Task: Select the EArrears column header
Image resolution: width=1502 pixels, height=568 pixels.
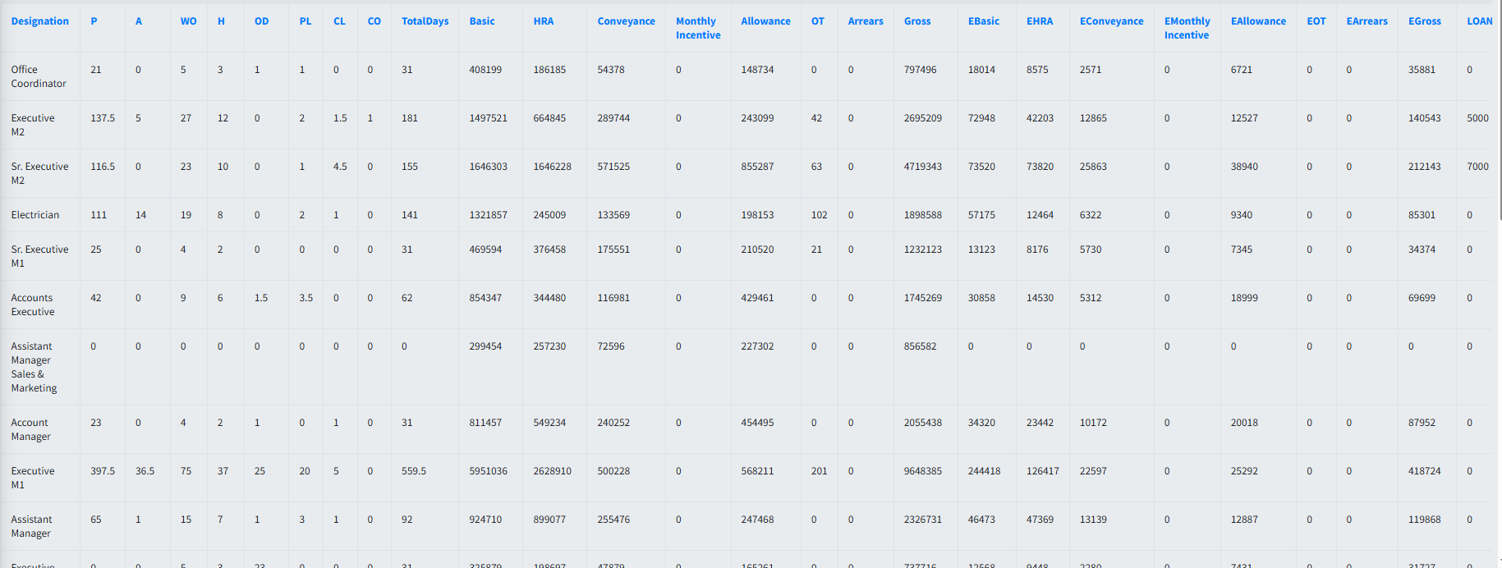Action: tap(1366, 21)
